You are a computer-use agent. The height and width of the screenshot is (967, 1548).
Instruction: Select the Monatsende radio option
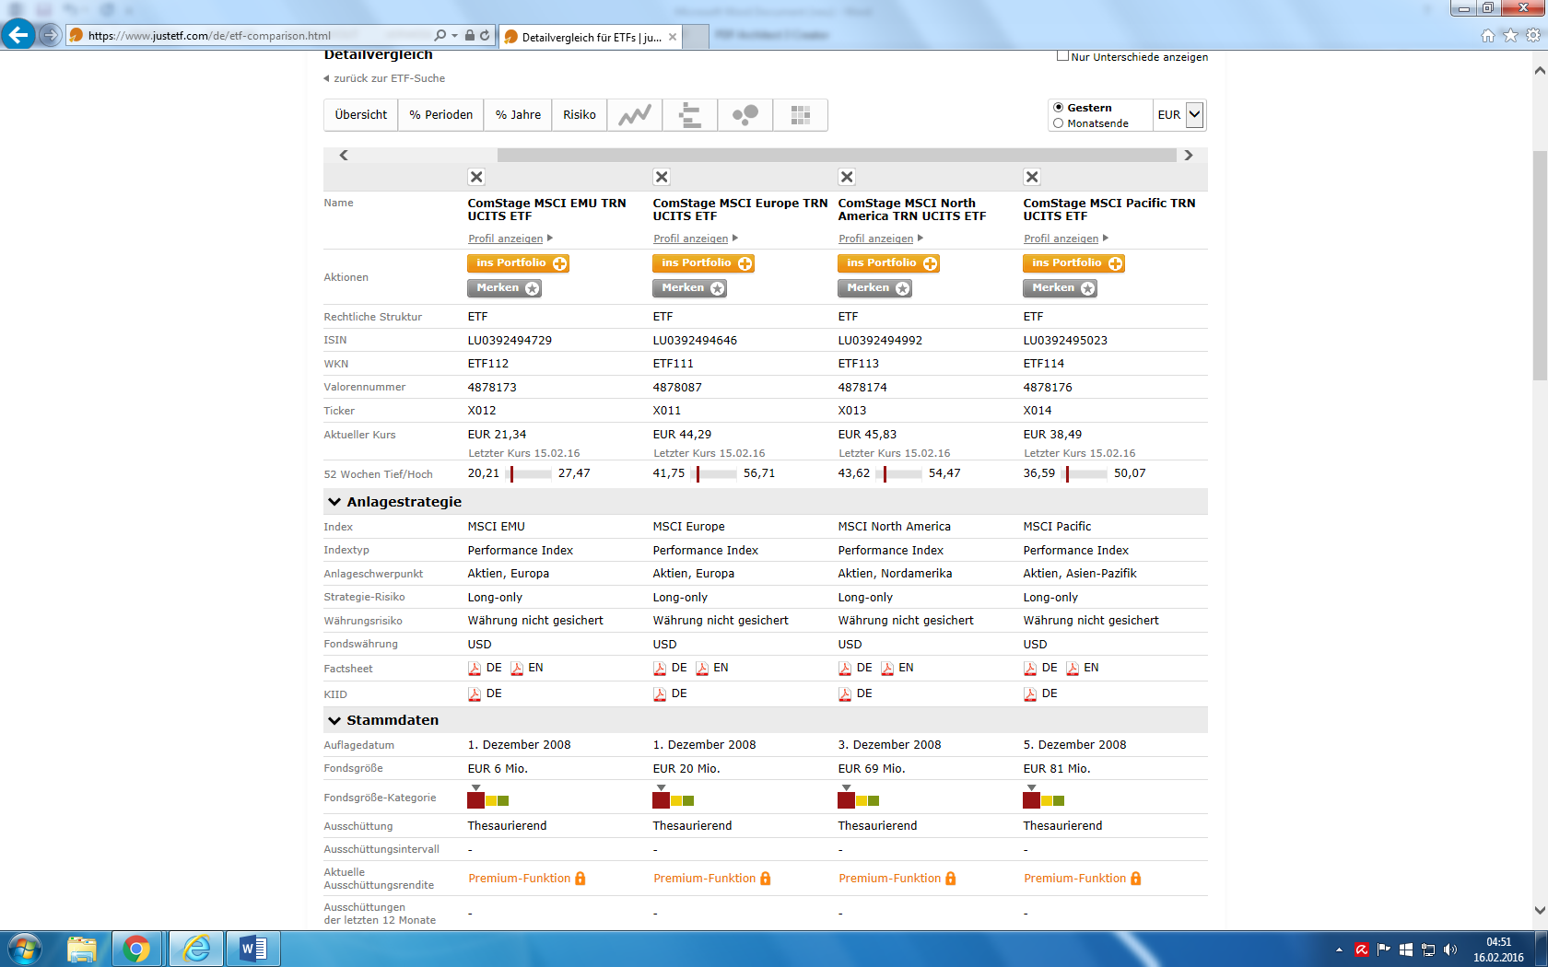[x=1059, y=123]
